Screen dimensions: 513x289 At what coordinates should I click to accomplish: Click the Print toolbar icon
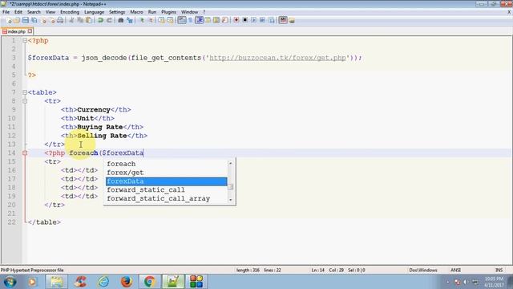point(60,20)
